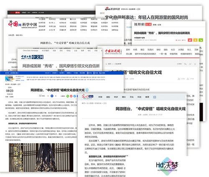209x177 pixels.
Task: Click the square icon after 教育 on Guangming nav
Action: [155, 97]
